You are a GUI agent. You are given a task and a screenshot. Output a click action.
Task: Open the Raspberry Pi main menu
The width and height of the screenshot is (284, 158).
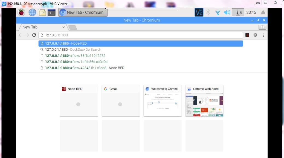pos(21,13)
